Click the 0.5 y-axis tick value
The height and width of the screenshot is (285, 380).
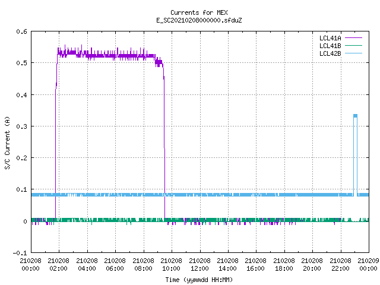[21, 63]
